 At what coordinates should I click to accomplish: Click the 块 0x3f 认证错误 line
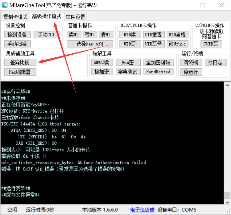coord(63,169)
